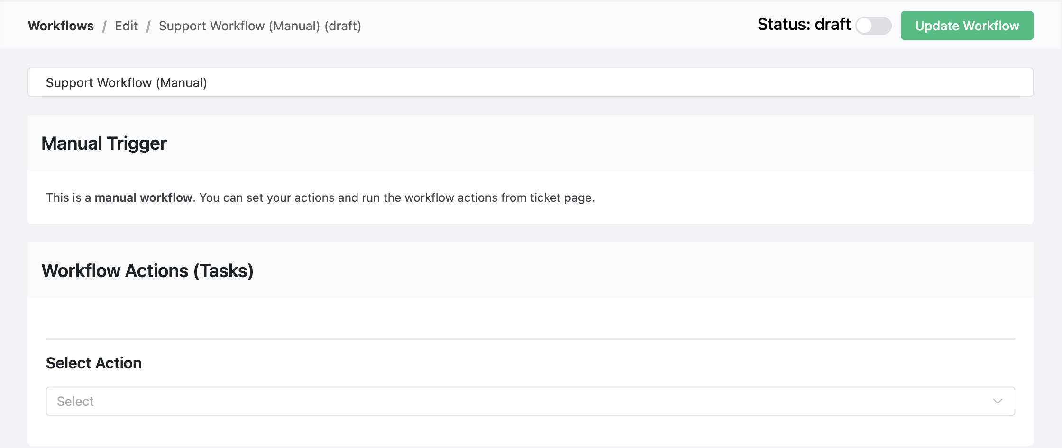Enable the draft status toggle to publish

(873, 26)
